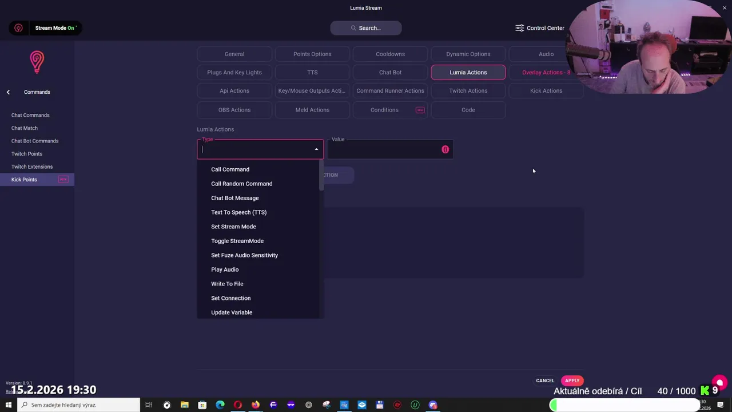Click the green Kick K icon in overlay
This screenshot has height=412, width=732.
pyautogui.click(x=705, y=391)
